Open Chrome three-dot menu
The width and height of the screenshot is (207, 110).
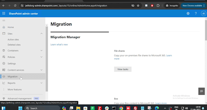tap(204, 5)
